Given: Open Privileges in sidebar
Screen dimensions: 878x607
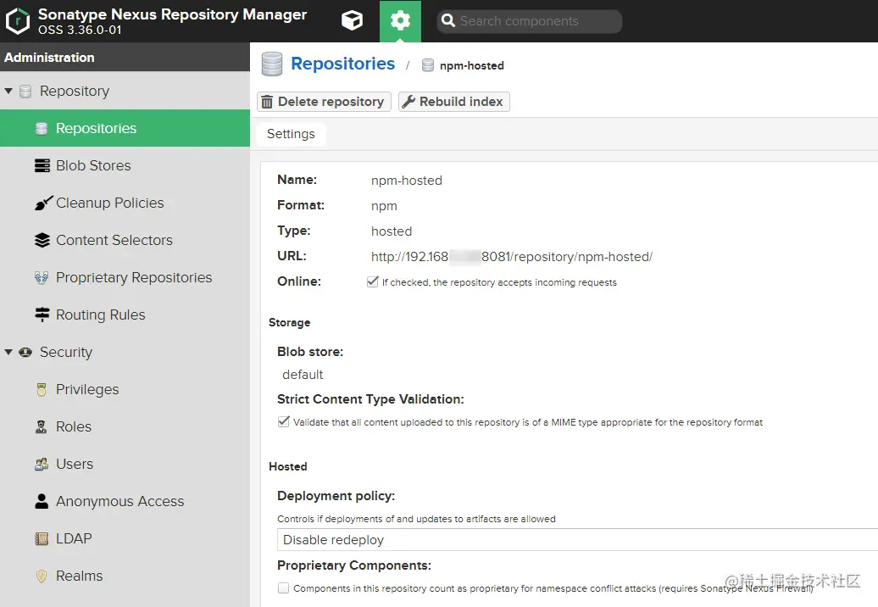Looking at the screenshot, I should click(x=125, y=390).
